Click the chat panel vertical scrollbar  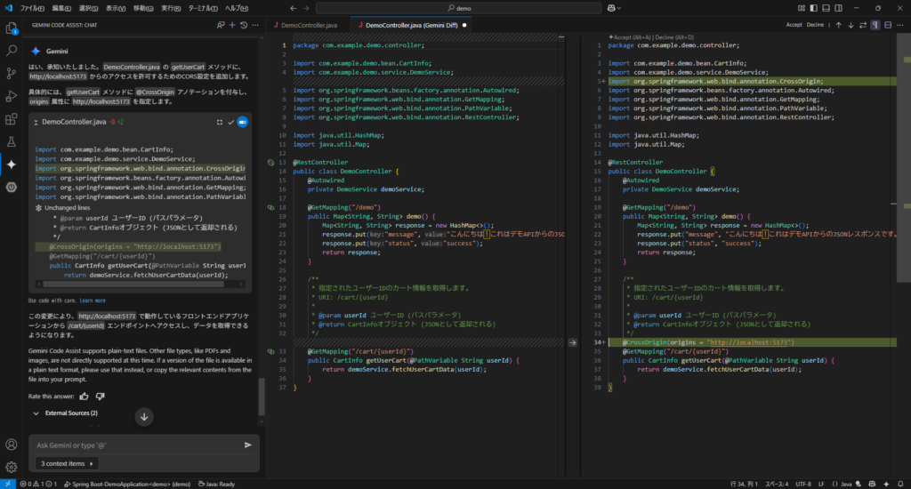click(262, 397)
